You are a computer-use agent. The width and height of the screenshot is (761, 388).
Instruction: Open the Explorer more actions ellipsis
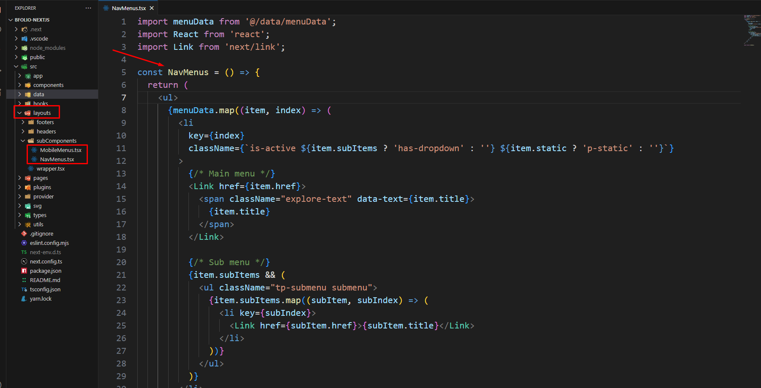point(88,8)
